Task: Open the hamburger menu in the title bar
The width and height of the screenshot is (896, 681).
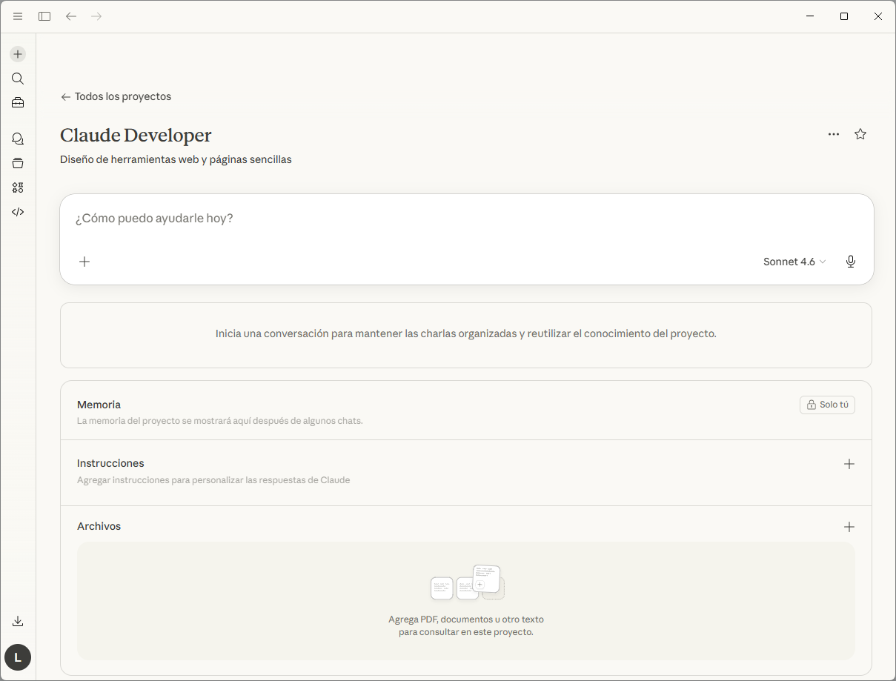Action: coord(17,16)
